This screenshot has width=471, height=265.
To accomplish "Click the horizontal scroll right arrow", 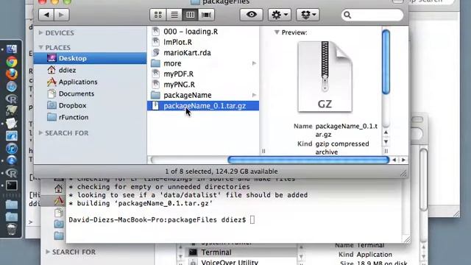I will (x=403, y=160).
